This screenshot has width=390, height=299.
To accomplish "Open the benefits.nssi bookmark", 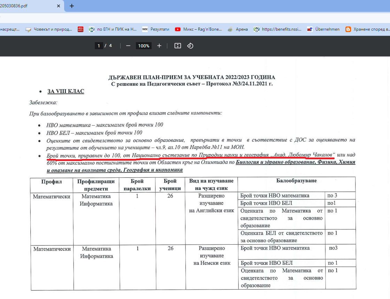I will click(278, 29).
